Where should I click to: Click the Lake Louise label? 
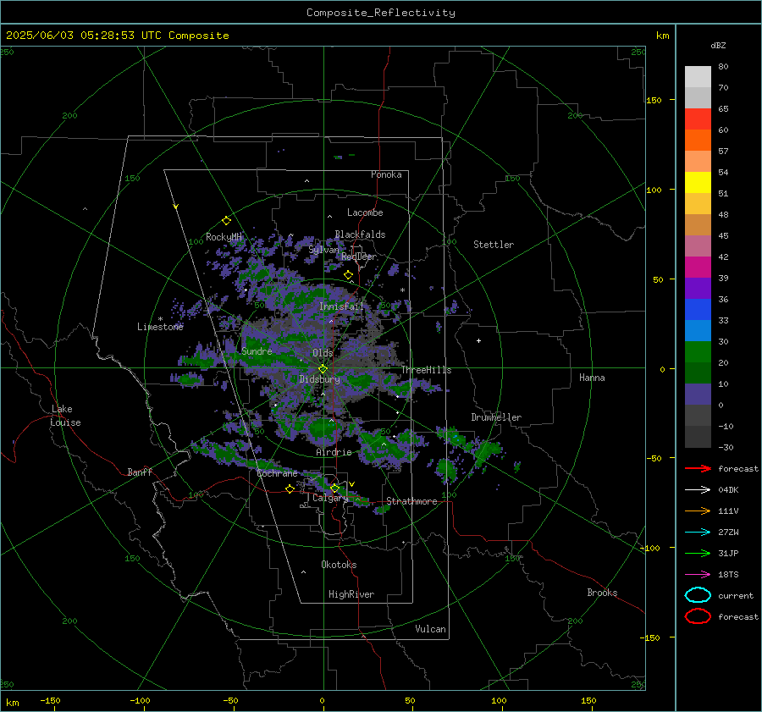(65, 416)
